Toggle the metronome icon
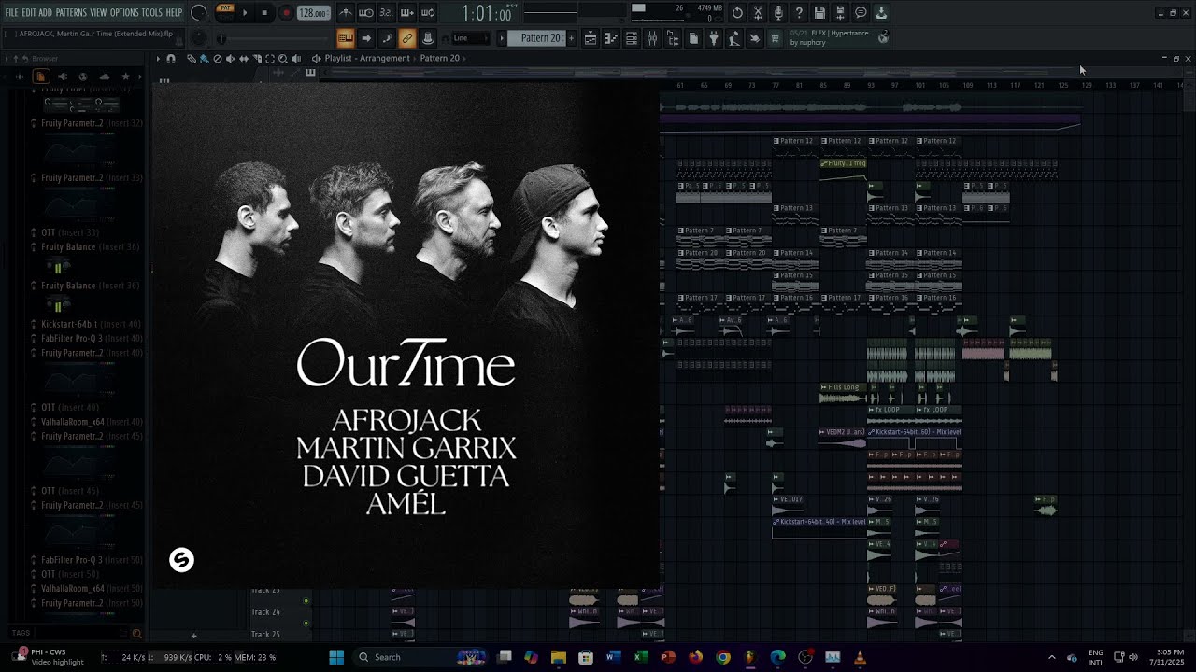This screenshot has height=672, width=1196. coord(346,13)
